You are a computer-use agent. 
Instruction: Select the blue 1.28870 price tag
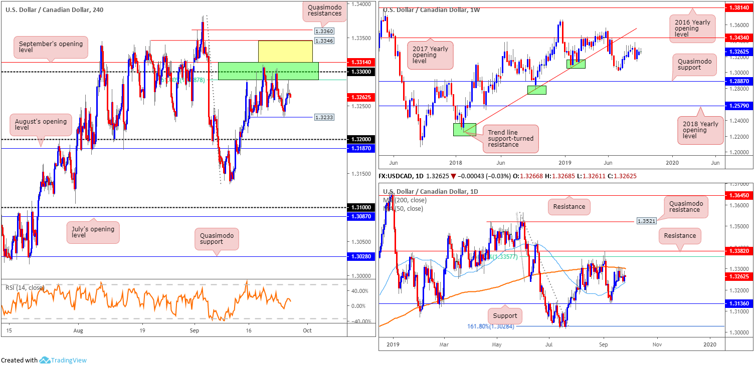click(738, 81)
